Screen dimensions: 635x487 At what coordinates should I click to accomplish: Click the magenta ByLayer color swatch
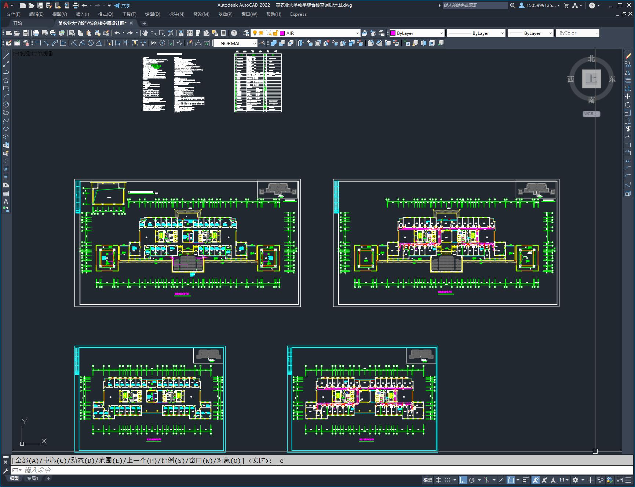393,33
